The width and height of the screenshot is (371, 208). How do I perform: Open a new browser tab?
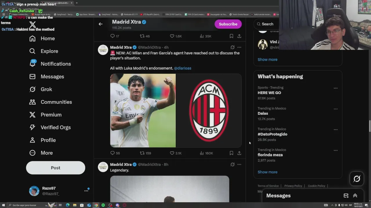77,3
